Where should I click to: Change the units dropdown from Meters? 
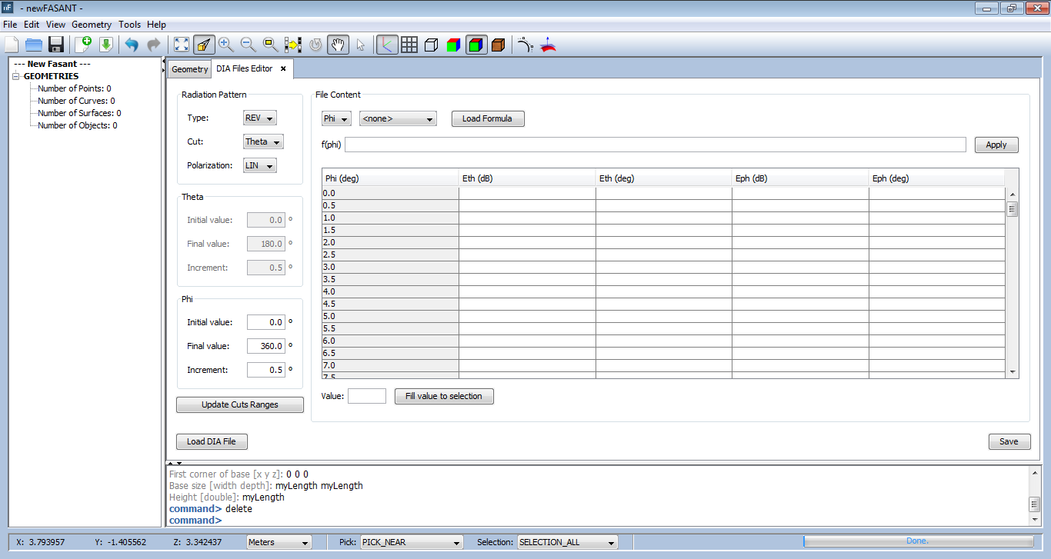[279, 542]
